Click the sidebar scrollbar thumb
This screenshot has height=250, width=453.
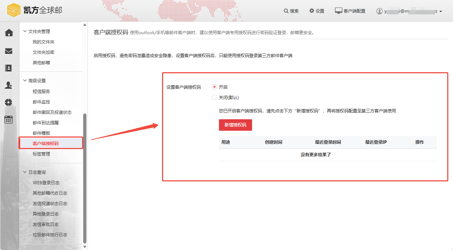85,178
